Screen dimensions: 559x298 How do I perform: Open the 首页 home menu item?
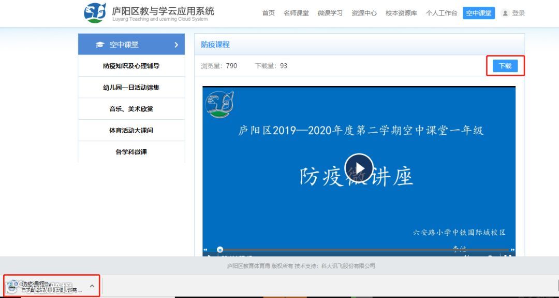[269, 13]
